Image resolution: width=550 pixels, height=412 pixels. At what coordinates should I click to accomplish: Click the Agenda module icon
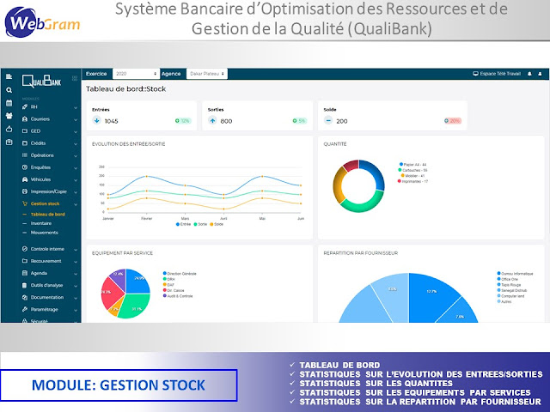25,273
